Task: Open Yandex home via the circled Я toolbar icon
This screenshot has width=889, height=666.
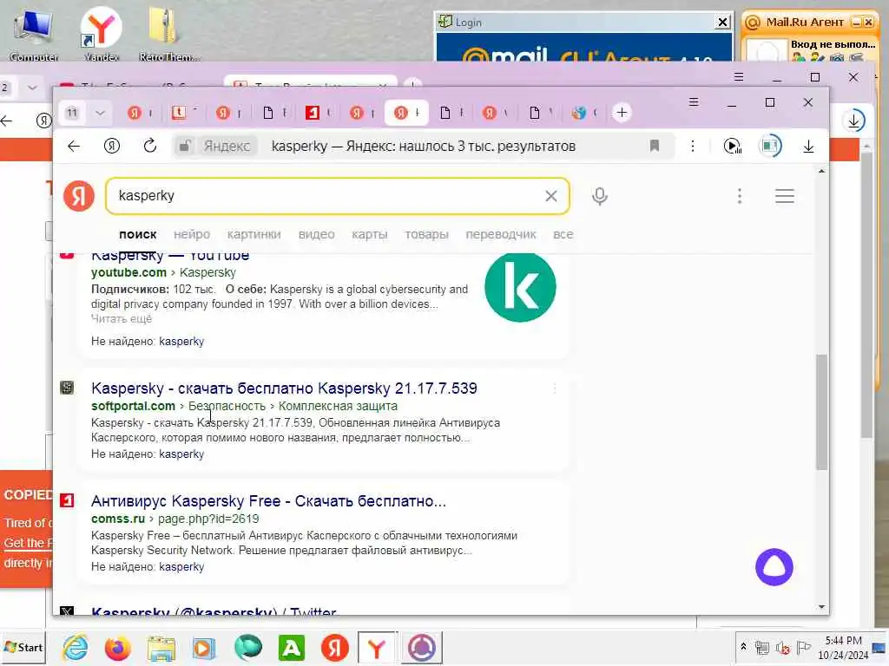Action: tap(112, 146)
